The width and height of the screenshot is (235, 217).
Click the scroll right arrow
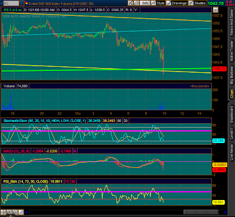226,212
